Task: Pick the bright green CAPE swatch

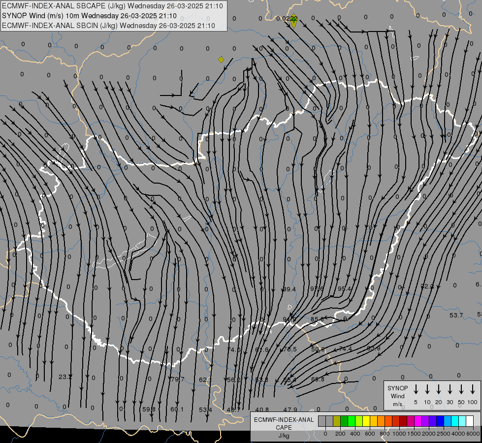Action: coord(352,421)
